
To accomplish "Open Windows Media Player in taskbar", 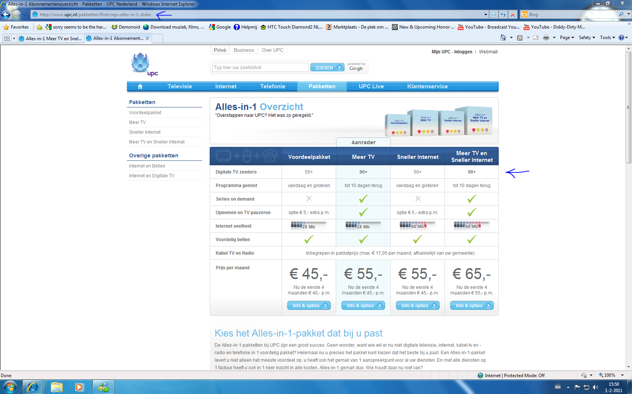I will 79,387.
